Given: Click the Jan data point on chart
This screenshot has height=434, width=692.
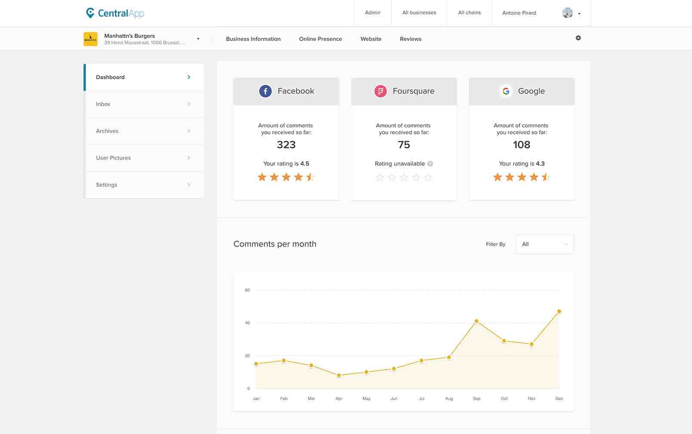Looking at the screenshot, I should click(256, 364).
